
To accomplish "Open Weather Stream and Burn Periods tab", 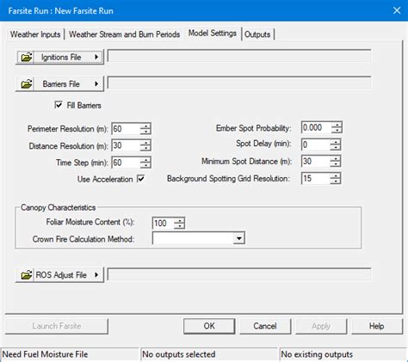I will [124, 34].
